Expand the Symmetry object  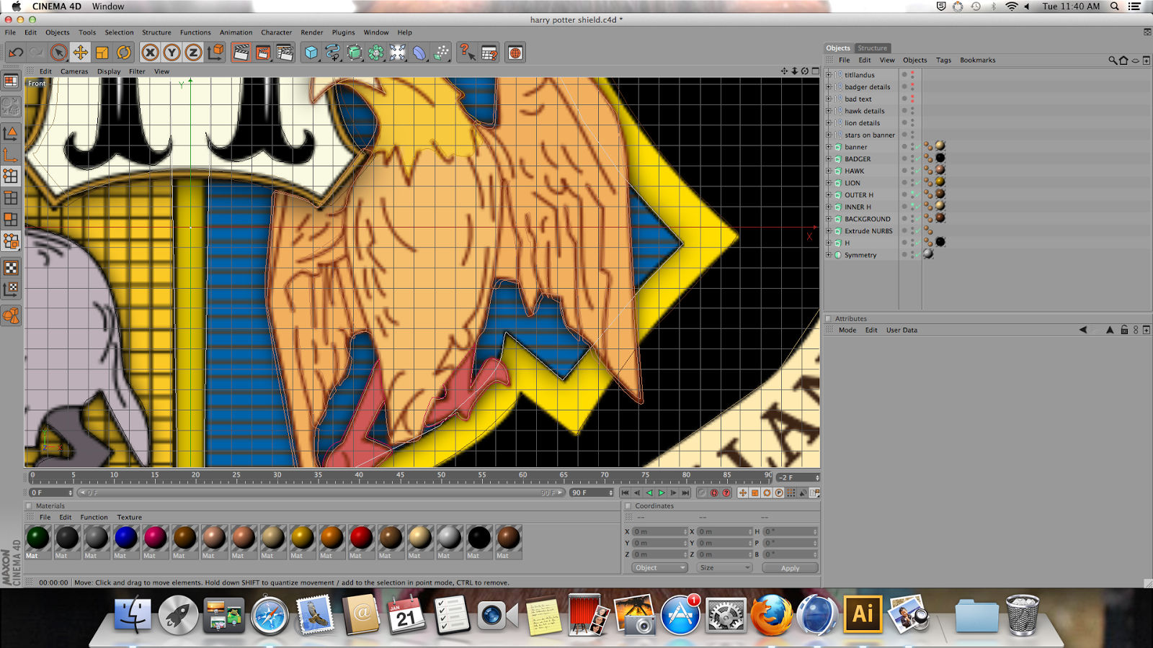829,255
